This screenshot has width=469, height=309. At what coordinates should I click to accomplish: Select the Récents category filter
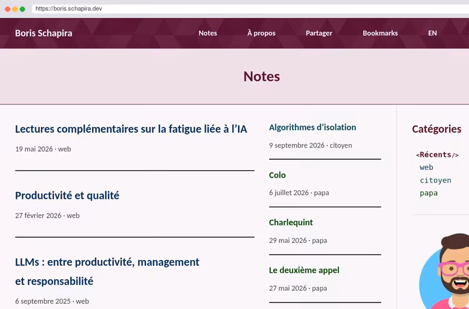pyautogui.click(x=437, y=154)
